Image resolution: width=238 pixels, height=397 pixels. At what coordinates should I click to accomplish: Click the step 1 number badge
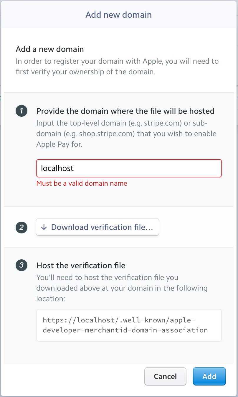[21, 111]
